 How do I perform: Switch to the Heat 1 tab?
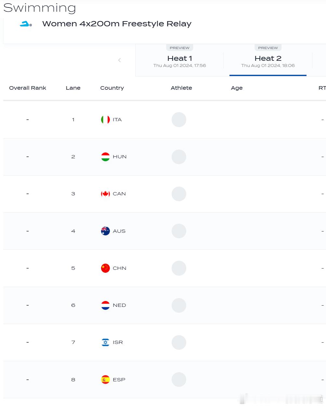[179, 60]
